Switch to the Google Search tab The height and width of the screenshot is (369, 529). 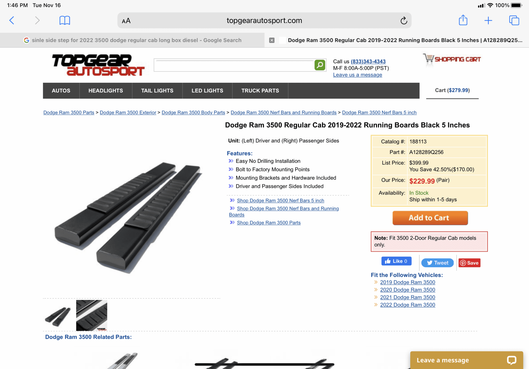pos(133,40)
